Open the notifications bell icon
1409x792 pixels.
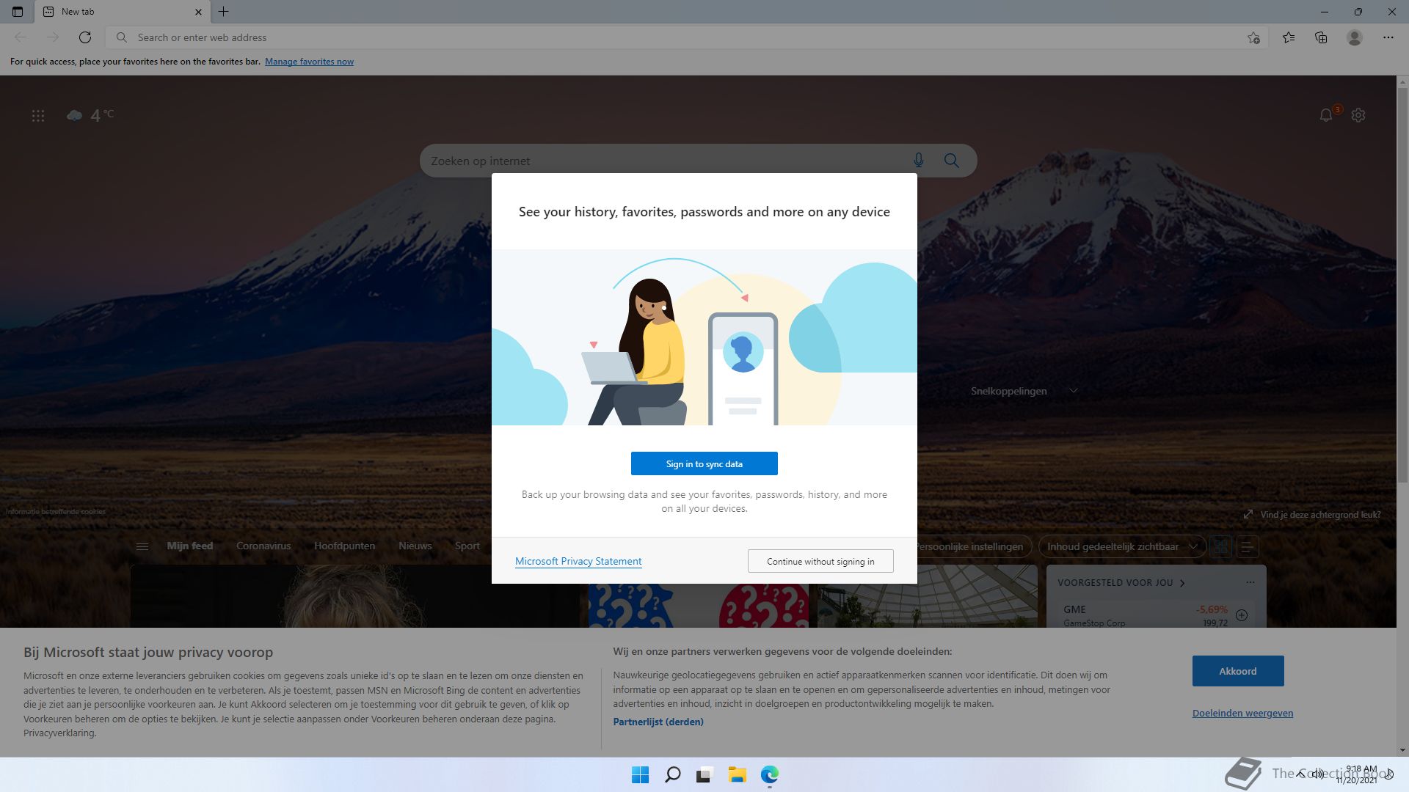click(1326, 115)
